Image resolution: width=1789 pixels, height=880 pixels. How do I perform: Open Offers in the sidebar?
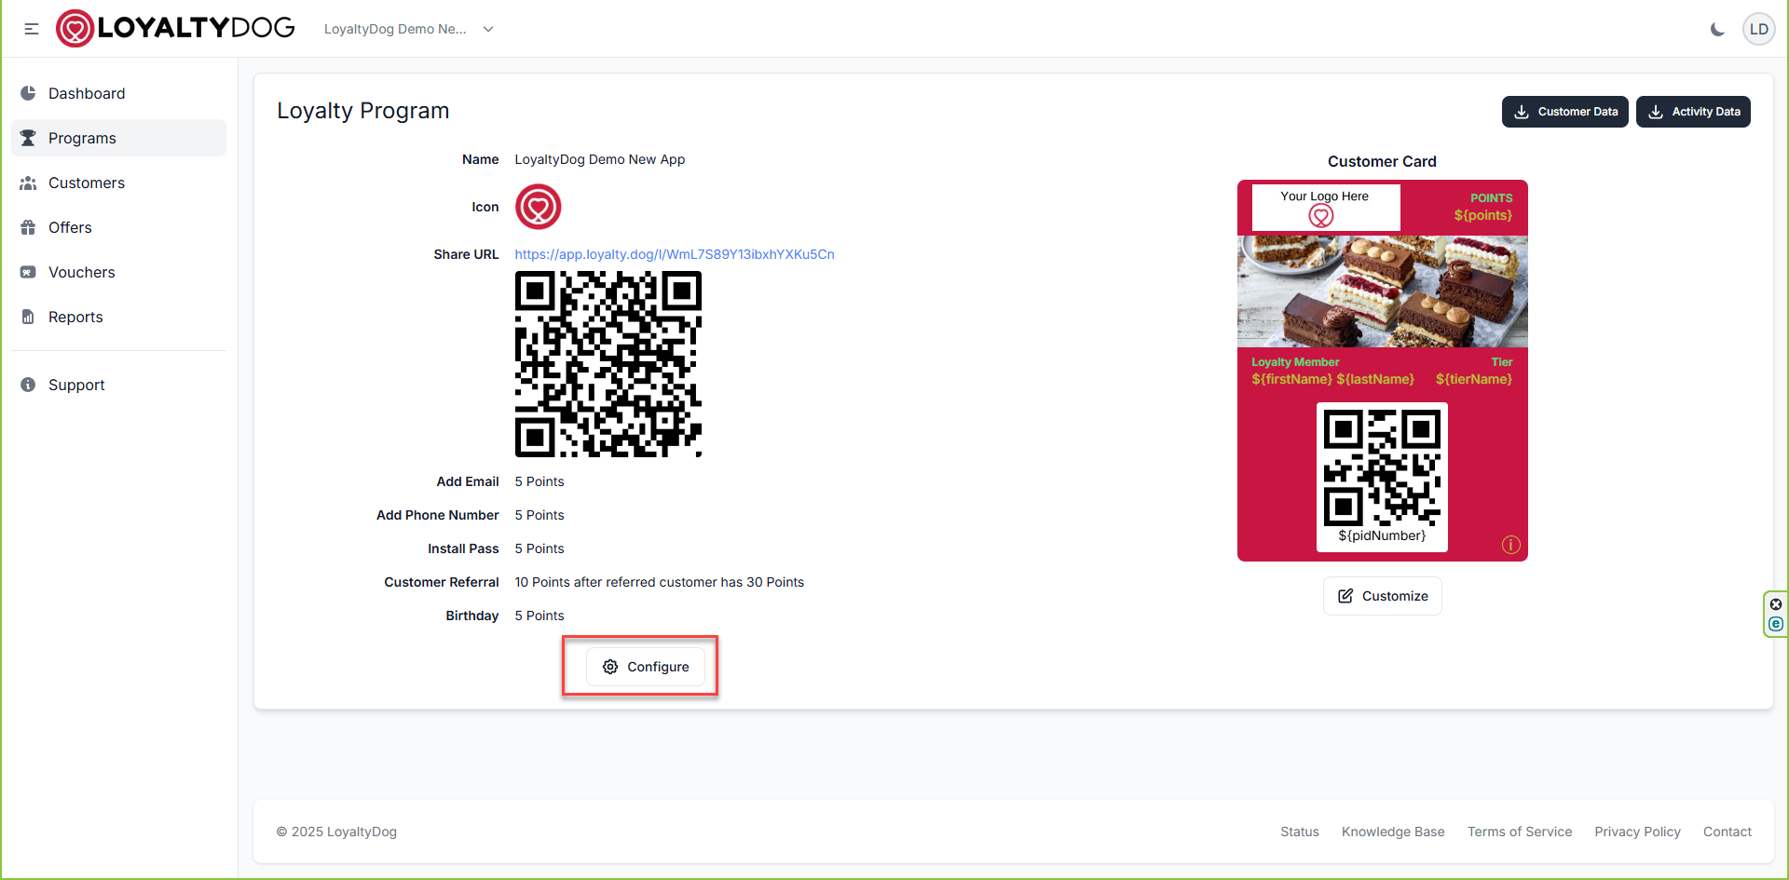118,227
